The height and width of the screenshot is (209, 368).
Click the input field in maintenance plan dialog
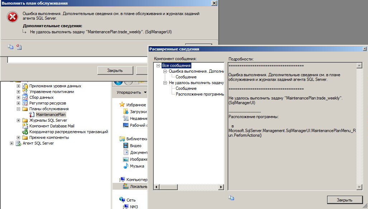[x=78, y=59]
